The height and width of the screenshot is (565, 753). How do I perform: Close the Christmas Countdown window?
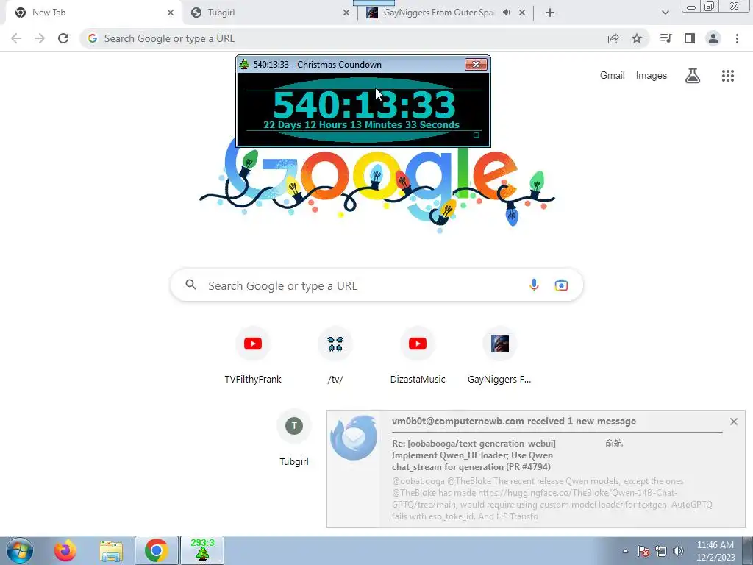[x=476, y=65]
